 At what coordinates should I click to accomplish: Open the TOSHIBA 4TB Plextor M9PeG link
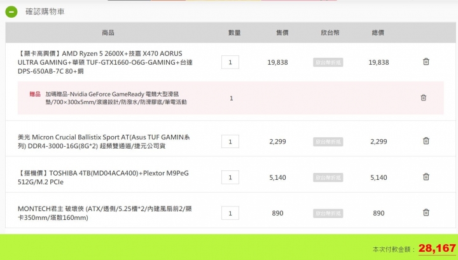tap(103, 177)
